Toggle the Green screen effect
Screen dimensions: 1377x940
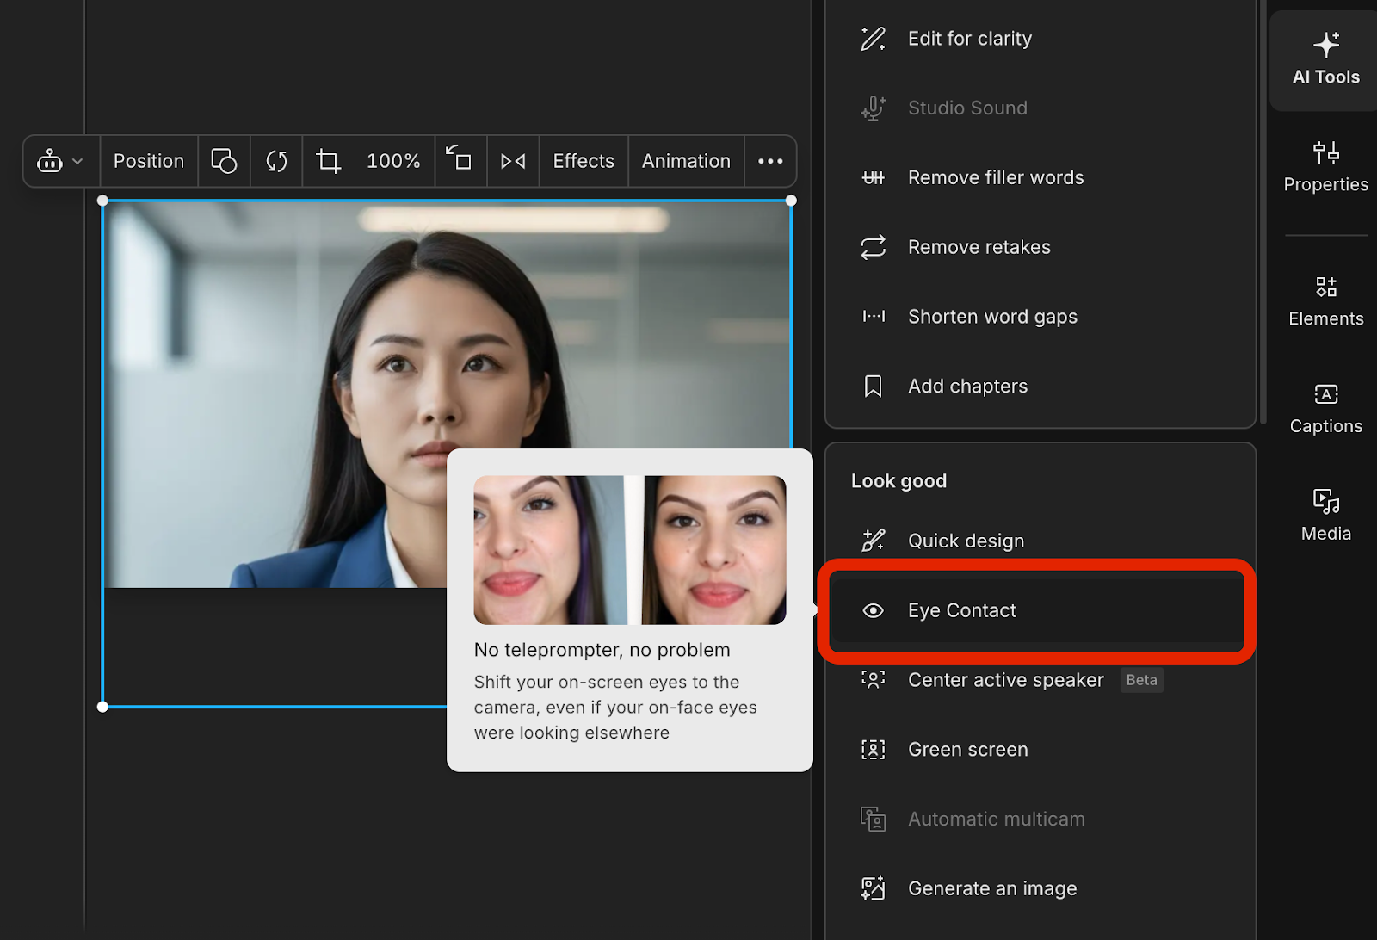pos(967,750)
